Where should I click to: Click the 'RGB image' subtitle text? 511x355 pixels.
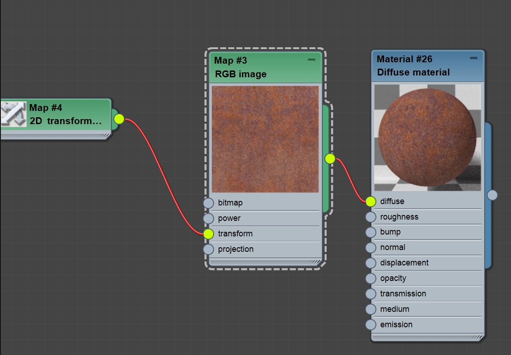(241, 74)
